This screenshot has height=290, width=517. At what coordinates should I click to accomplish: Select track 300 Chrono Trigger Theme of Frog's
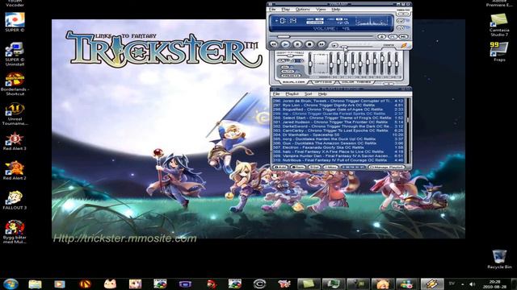click(x=338, y=118)
